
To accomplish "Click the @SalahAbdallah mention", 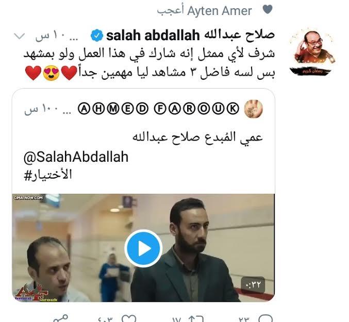I will click(76, 157).
